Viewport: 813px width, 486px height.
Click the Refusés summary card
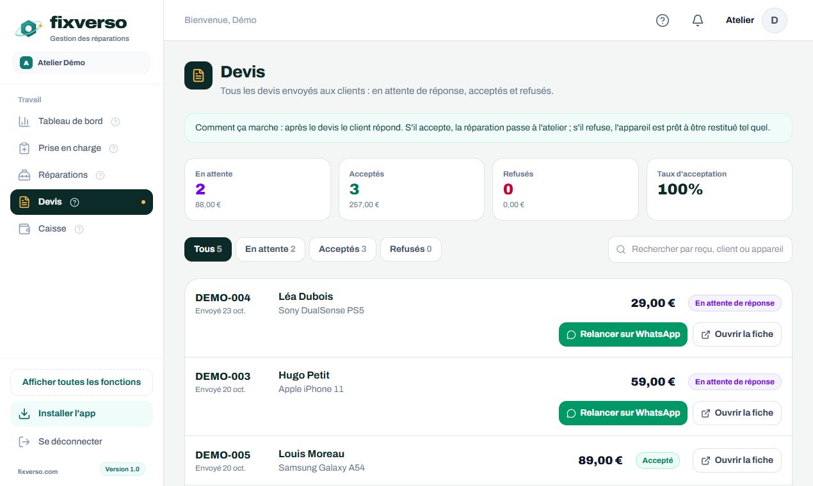[x=566, y=189]
